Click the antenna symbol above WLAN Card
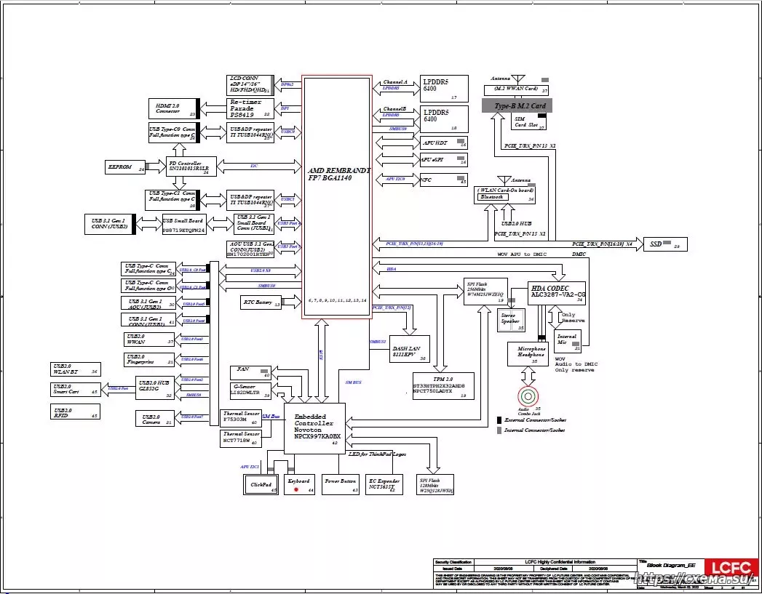Viewport: 762px width, 594px height. coord(503,180)
